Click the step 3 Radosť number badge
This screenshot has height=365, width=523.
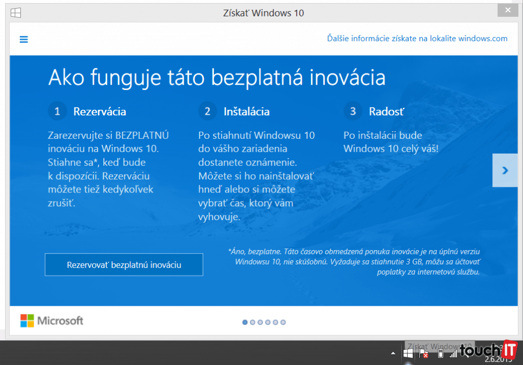352,111
